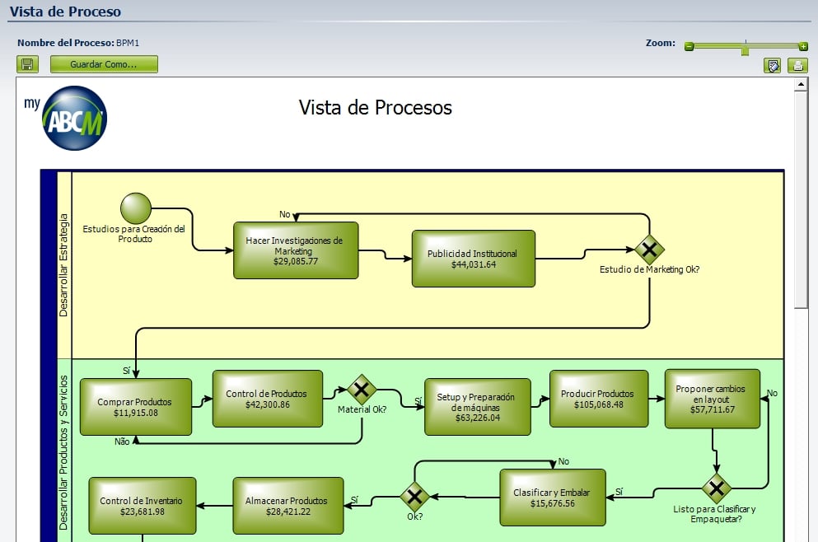Select the Material Ok? gateway diamond
The width and height of the screenshot is (818, 542).
click(x=362, y=389)
